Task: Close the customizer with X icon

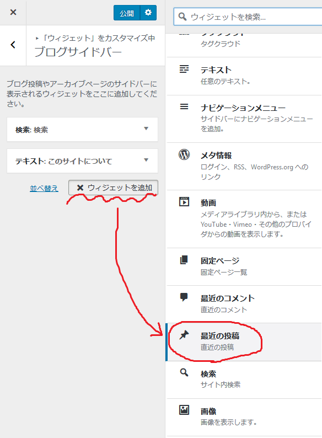Action: click(x=13, y=12)
